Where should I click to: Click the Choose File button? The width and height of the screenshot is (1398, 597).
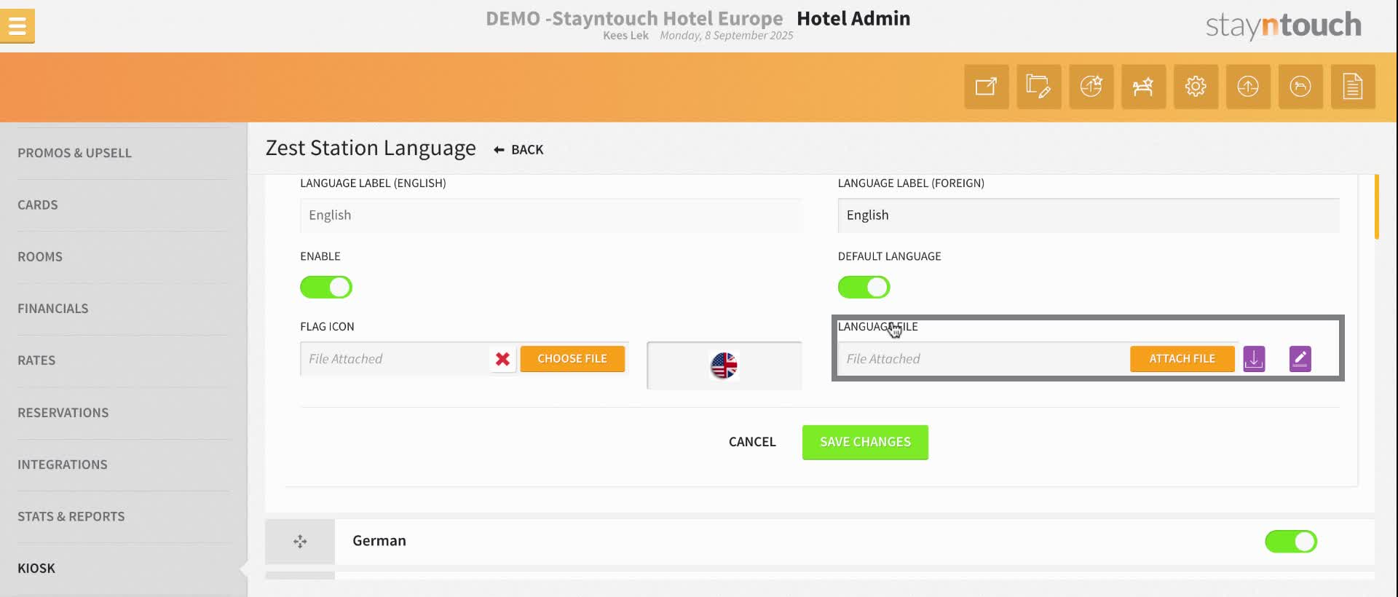[572, 359]
